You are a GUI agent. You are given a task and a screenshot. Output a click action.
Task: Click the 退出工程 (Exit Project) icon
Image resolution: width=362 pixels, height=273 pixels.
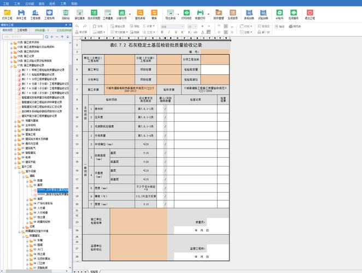click(x=310, y=13)
